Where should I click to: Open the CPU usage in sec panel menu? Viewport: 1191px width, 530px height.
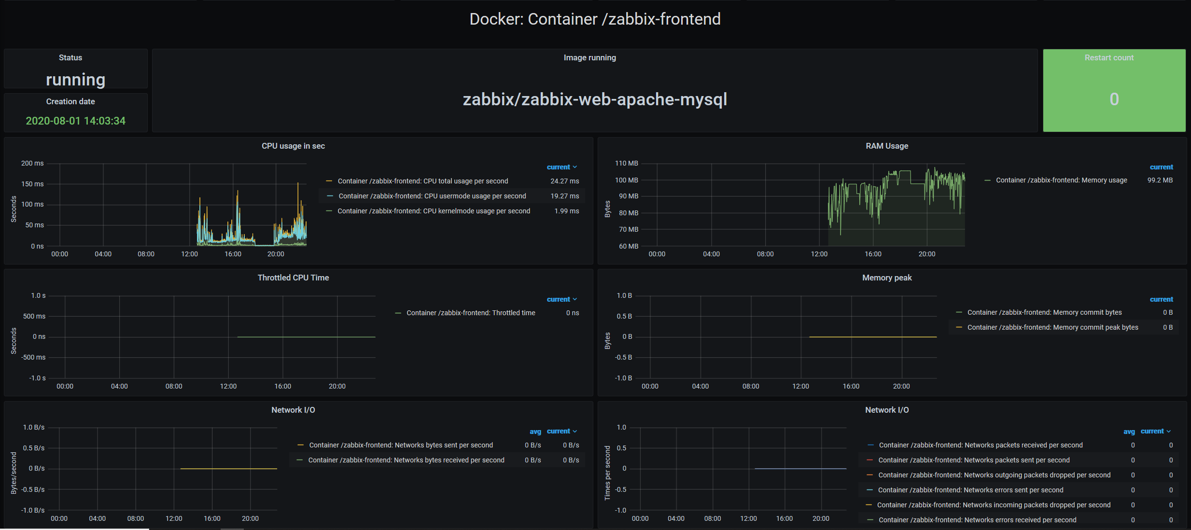coord(293,146)
